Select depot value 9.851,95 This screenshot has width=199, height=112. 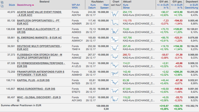coord(193,89)
